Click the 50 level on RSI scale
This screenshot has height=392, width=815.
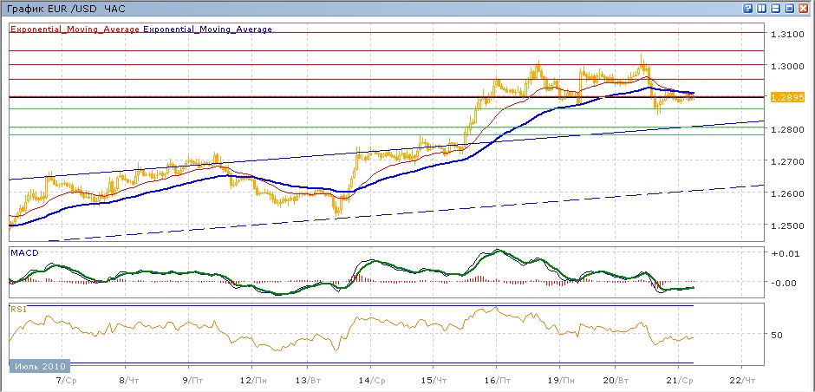[x=777, y=336]
